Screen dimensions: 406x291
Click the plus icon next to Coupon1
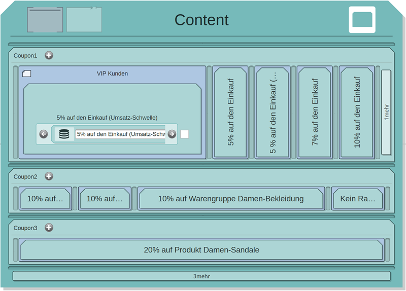tap(49, 55)
